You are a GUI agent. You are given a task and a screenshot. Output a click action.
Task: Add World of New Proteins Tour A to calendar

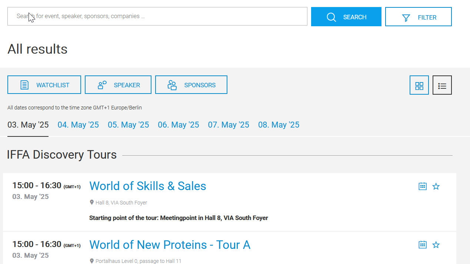point(423,245)
